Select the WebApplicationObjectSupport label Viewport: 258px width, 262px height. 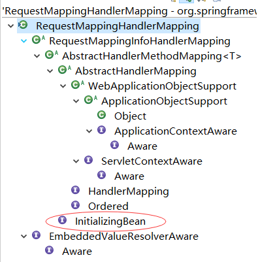[163, 86]
